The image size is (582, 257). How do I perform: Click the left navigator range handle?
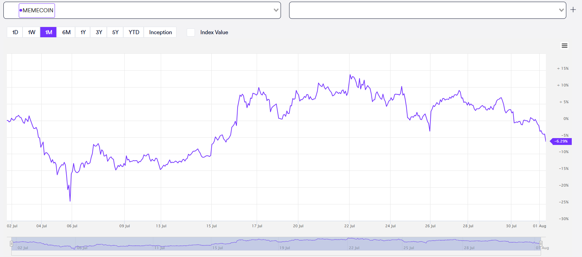pos(11,244)
